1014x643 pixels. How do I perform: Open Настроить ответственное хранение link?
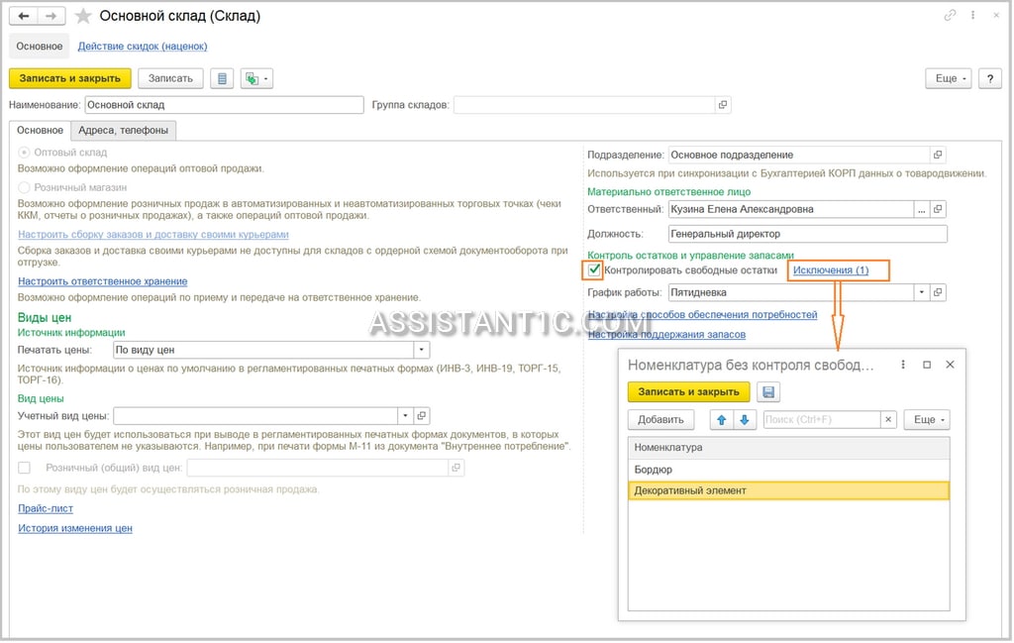[103, 281]
